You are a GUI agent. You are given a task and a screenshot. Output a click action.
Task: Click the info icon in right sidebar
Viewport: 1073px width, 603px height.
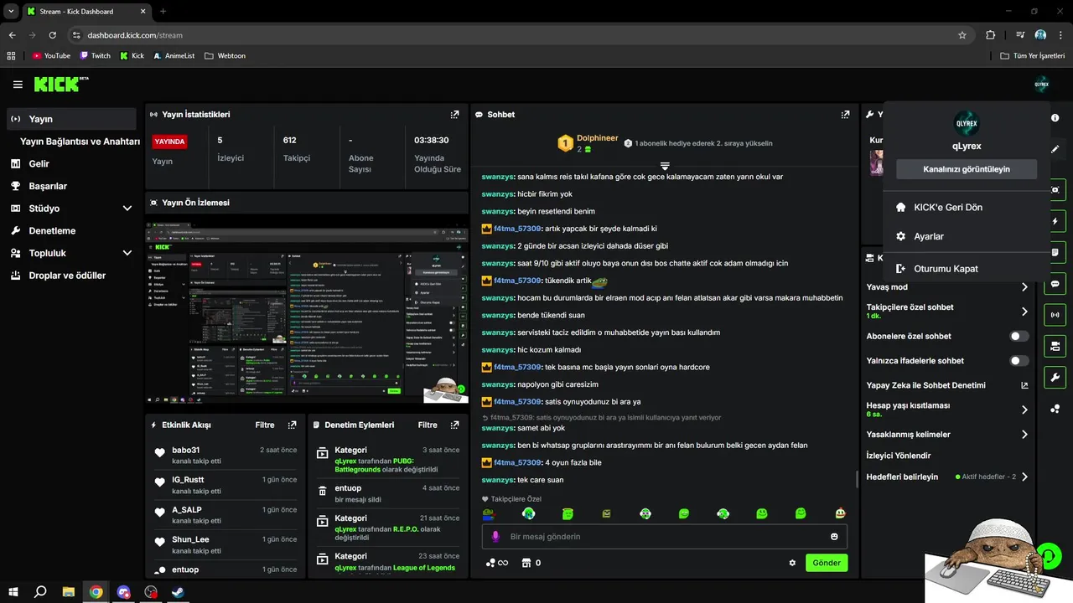pos(1055,118)
